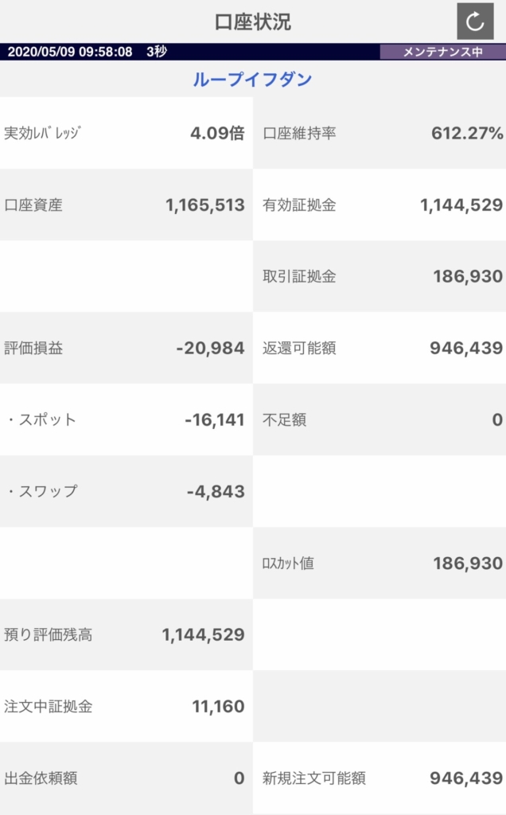This screenshot has height=815, width=506.
Task: Select the 口座維持率 612.27% cell
Action: pos(379,133)
